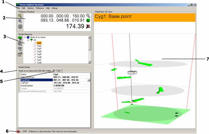
Task: Click the Polhemus is disconnected status message
Action: tap(53, 131)
